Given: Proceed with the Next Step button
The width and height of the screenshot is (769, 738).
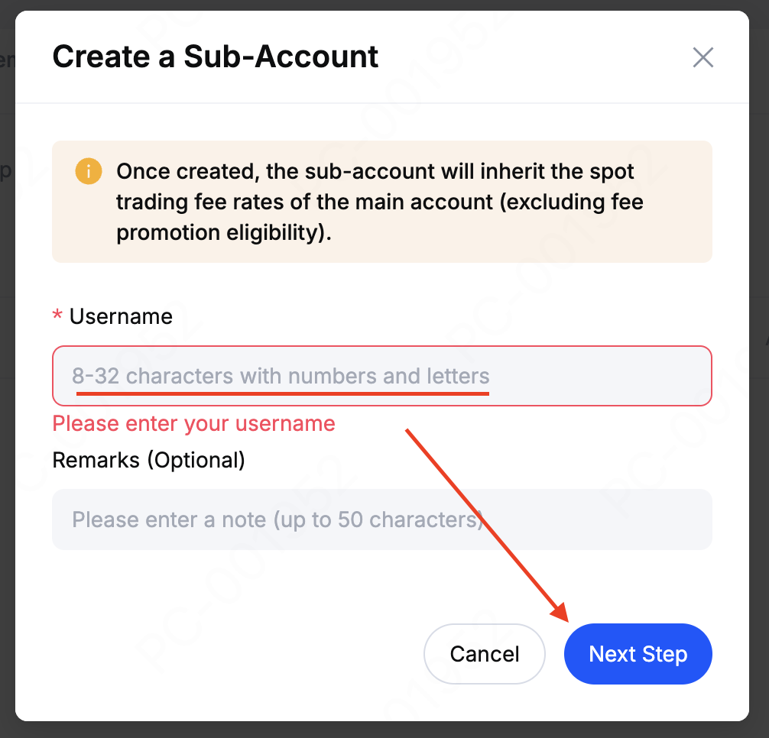Looking at the screenshot, I should [x=638, y=654].
